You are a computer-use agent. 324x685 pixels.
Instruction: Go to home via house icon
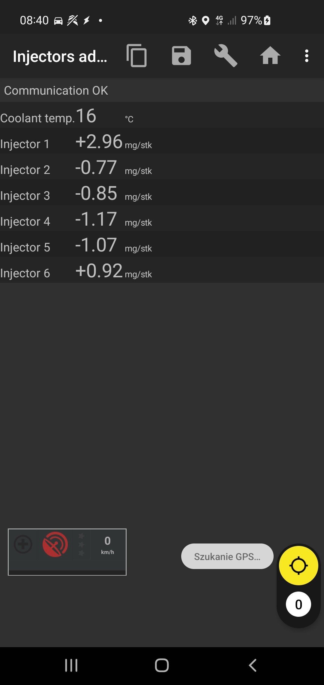click(270, 56)
